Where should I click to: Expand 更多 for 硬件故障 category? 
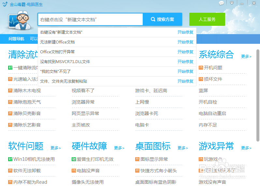tap(119, 148)
